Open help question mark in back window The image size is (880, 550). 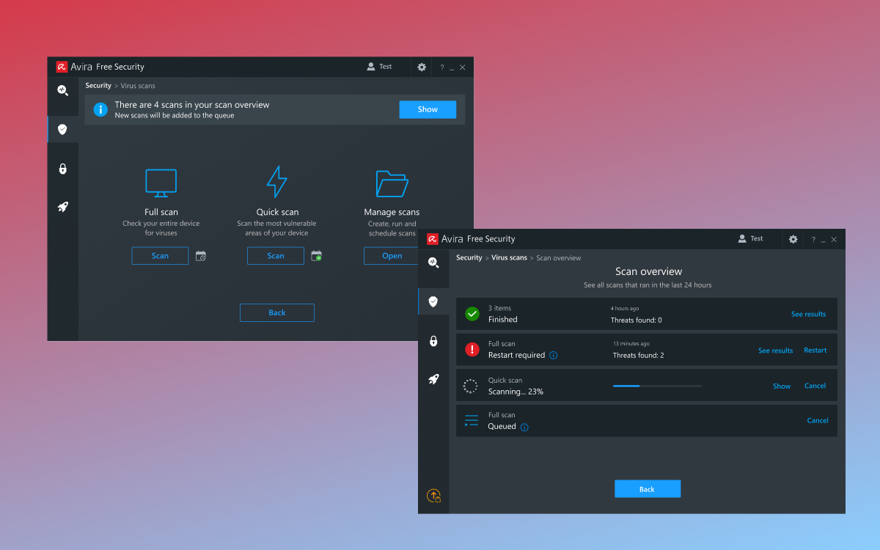point(441,67)
